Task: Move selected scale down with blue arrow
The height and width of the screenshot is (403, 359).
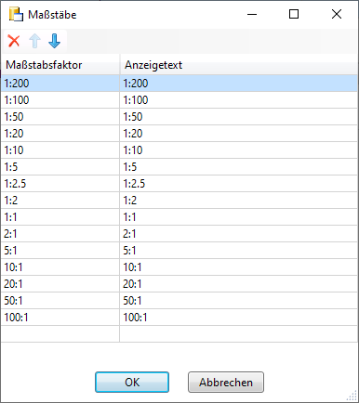Action: [x=55, y=41]
